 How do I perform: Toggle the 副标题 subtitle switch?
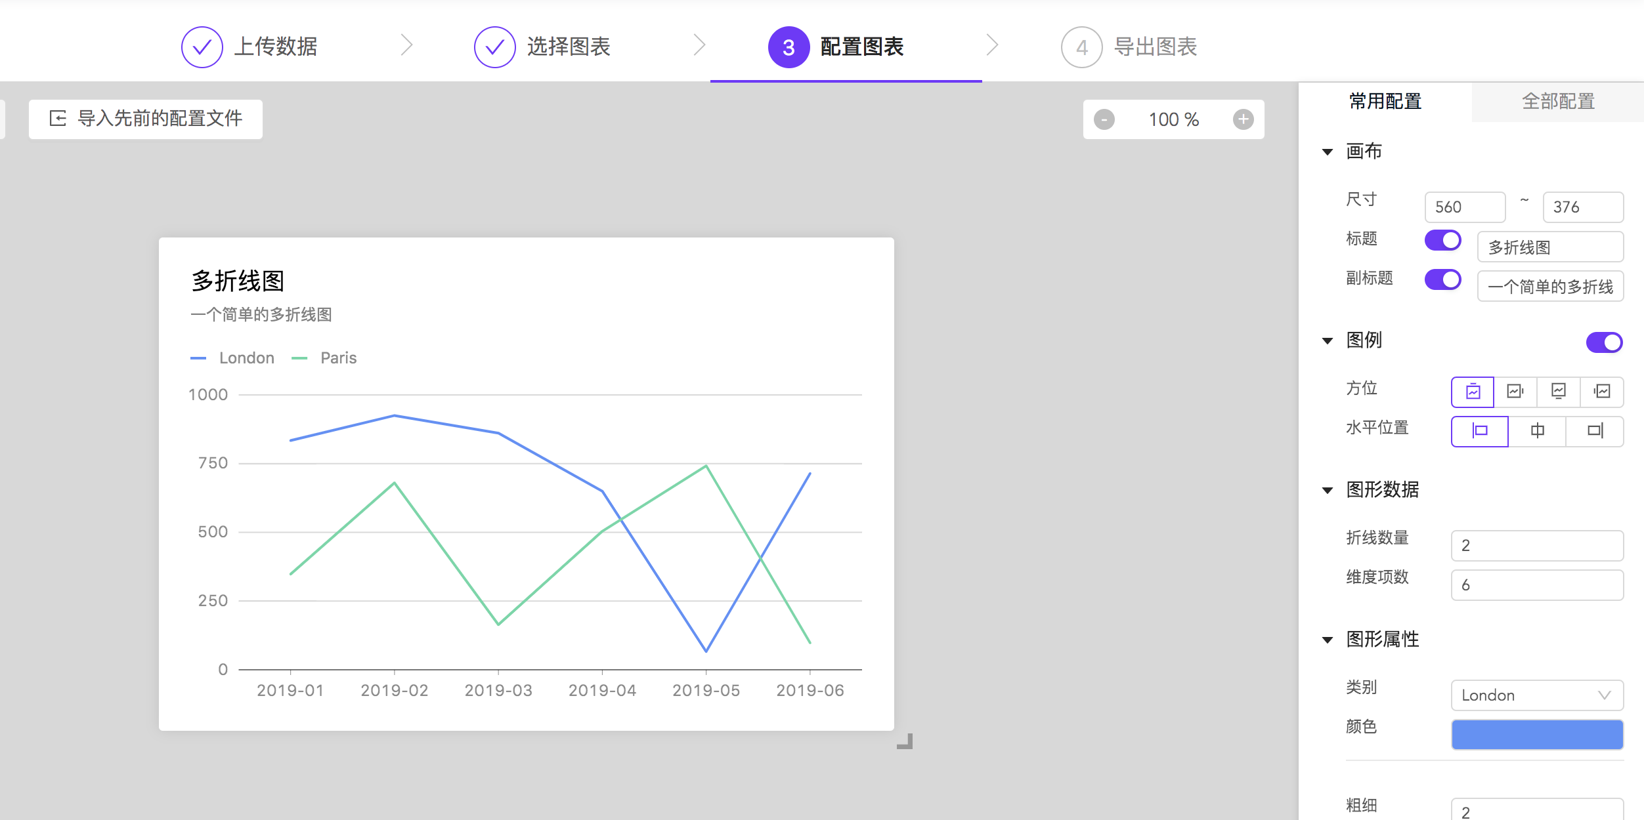click(1442, 279)
